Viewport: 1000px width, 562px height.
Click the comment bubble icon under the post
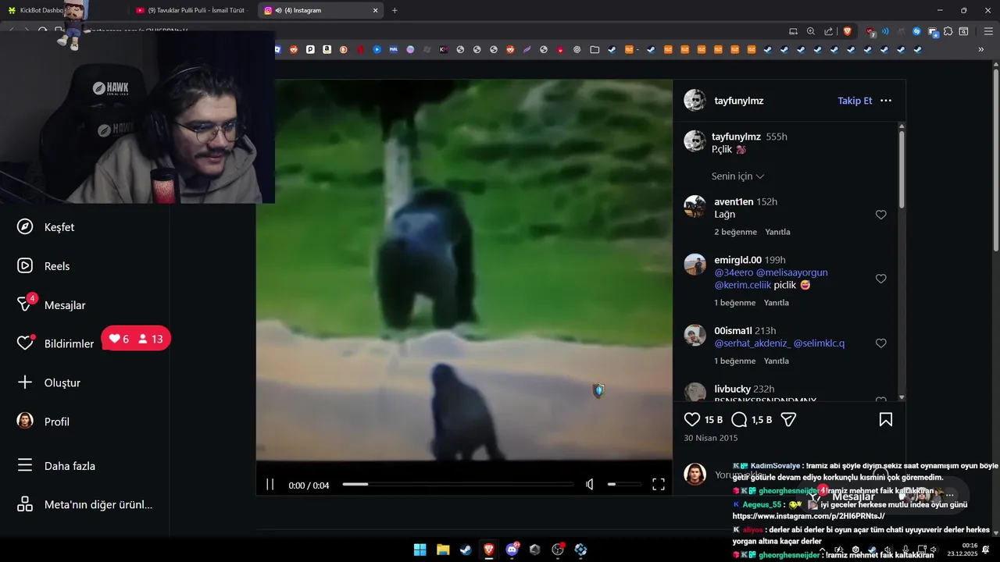coord(738,419)
